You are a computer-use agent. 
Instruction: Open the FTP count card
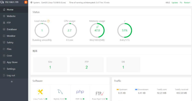86,65
